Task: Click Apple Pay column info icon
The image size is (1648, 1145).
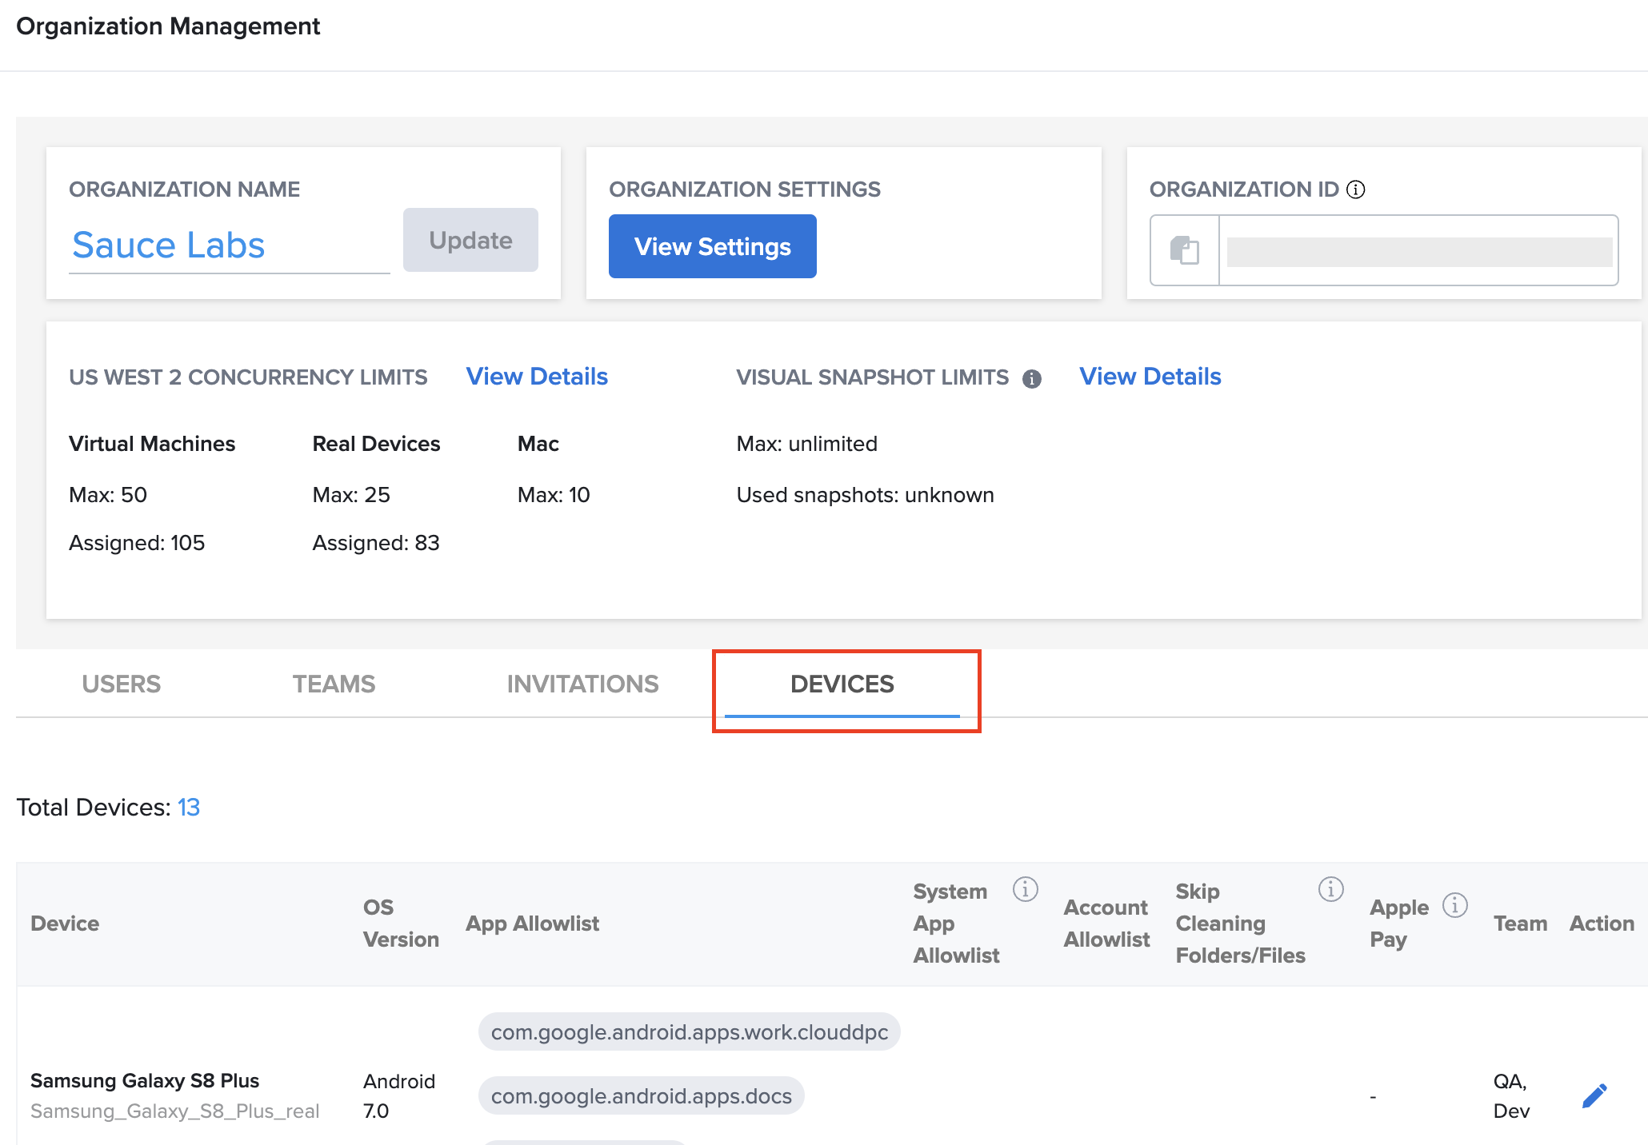Action: point(1454,905)
